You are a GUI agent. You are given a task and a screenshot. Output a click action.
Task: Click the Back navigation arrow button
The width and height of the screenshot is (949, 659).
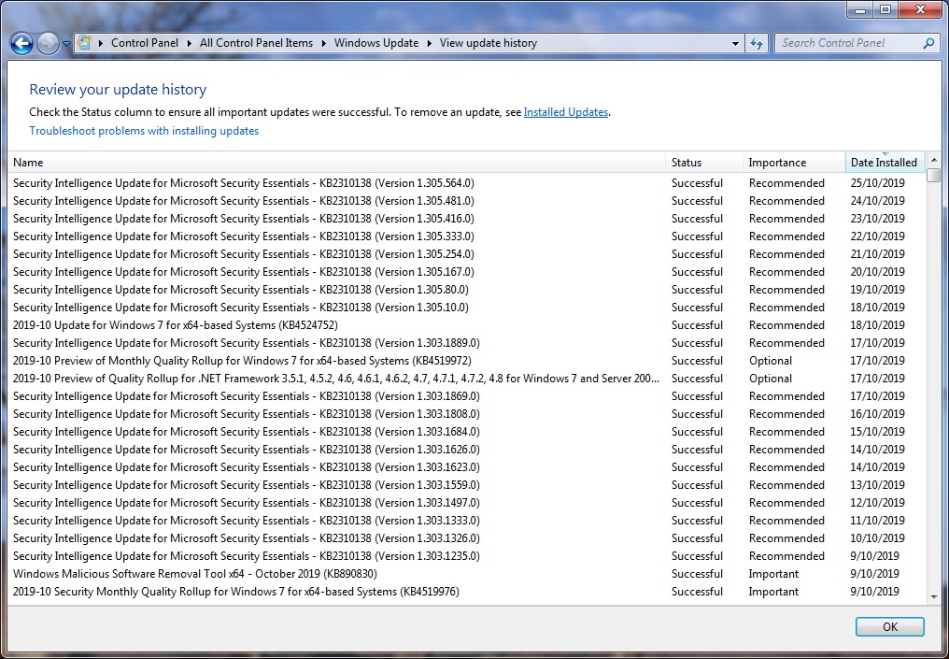(x=21, y=43)
